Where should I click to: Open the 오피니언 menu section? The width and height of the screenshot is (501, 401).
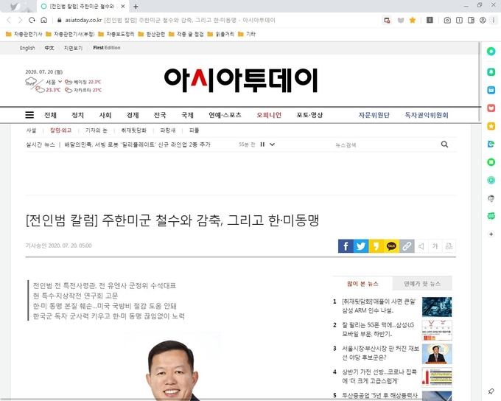click(269, 115)
